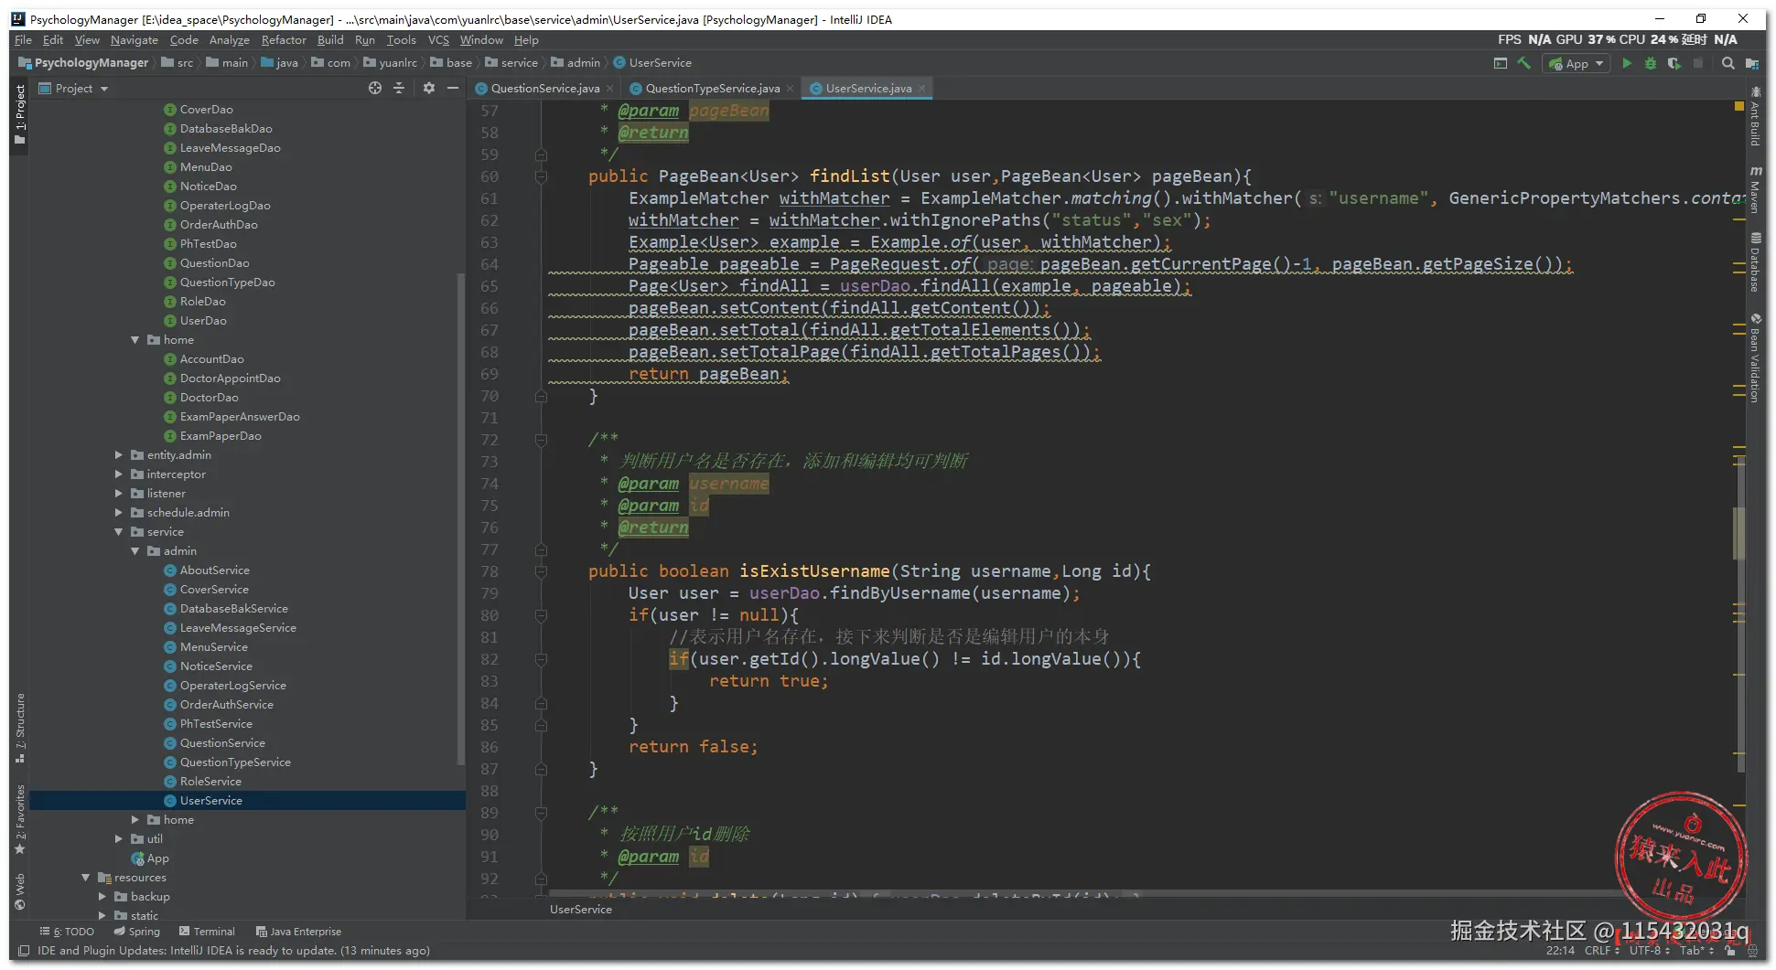Open the Java Enterprise tool window

point(299,932)
